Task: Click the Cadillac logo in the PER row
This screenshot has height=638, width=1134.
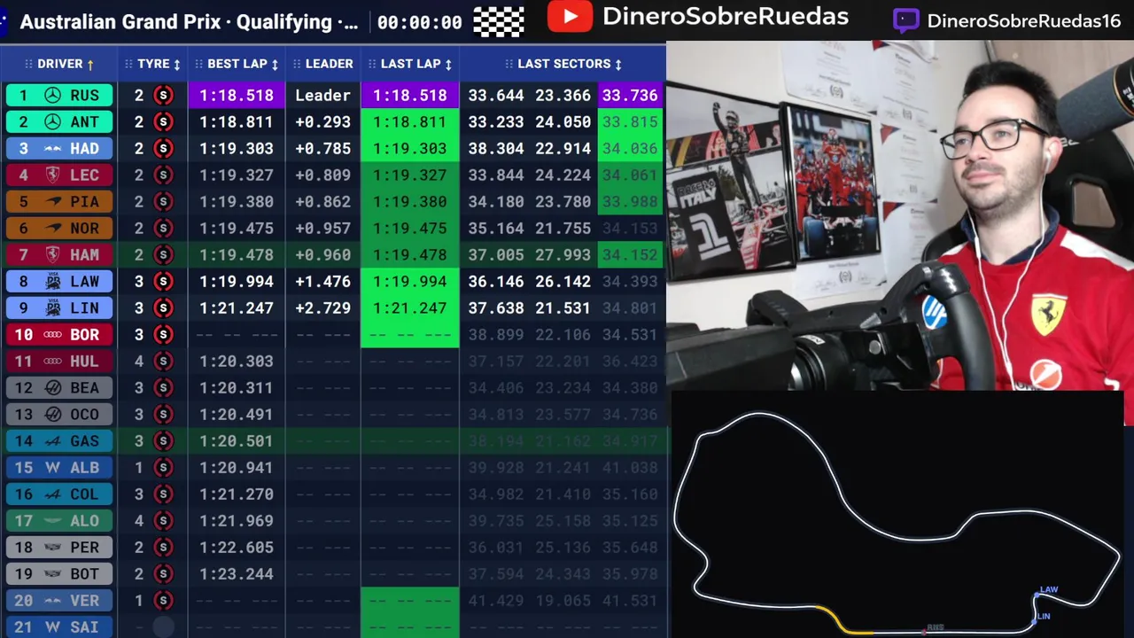Action: pos(52,547)
